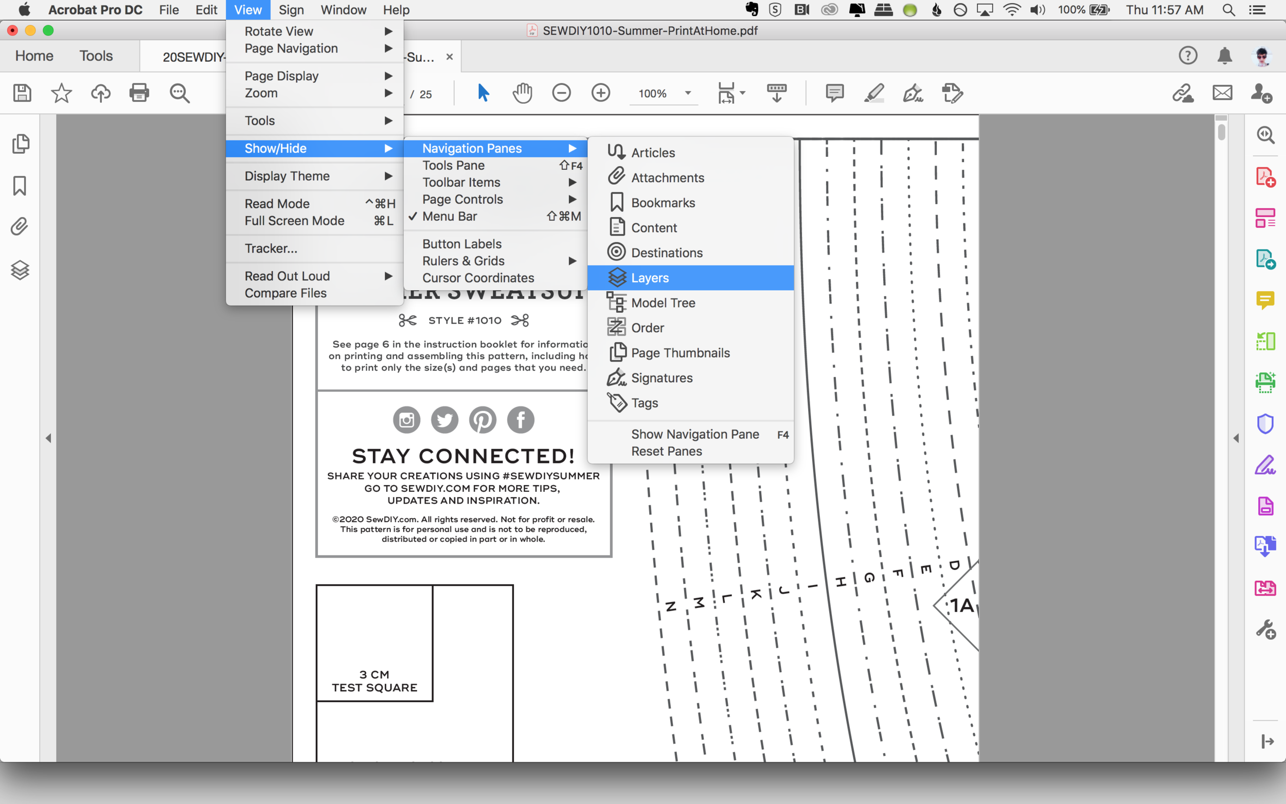Open the Attachments paperclip in left sidebar
Screen dimensions: 1286x804
pos(20,227)
